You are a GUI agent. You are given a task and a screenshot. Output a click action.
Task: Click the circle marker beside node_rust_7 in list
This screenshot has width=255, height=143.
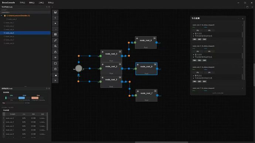point(4,40)
